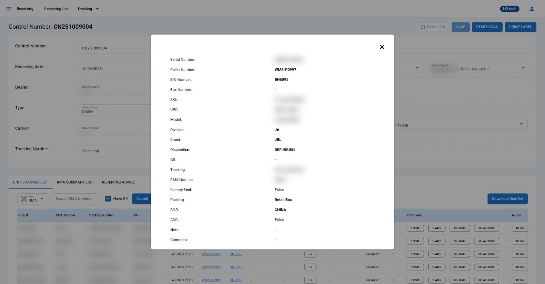Close the serial detail dialog
The height and width of the screenshot is (284, 545).
point(382,47)
